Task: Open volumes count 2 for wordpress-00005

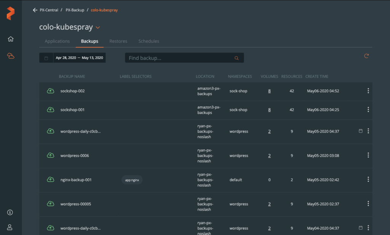Action: pyautogui.click(x=269, y=204)
